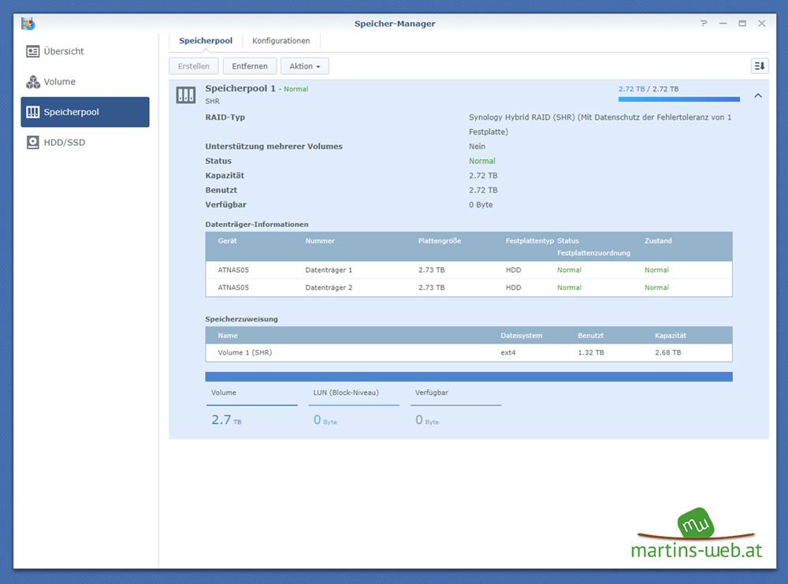This screenshot has width=788, height=584.
Task: Click the 2.68 TB capacity value
Action: 668,352
